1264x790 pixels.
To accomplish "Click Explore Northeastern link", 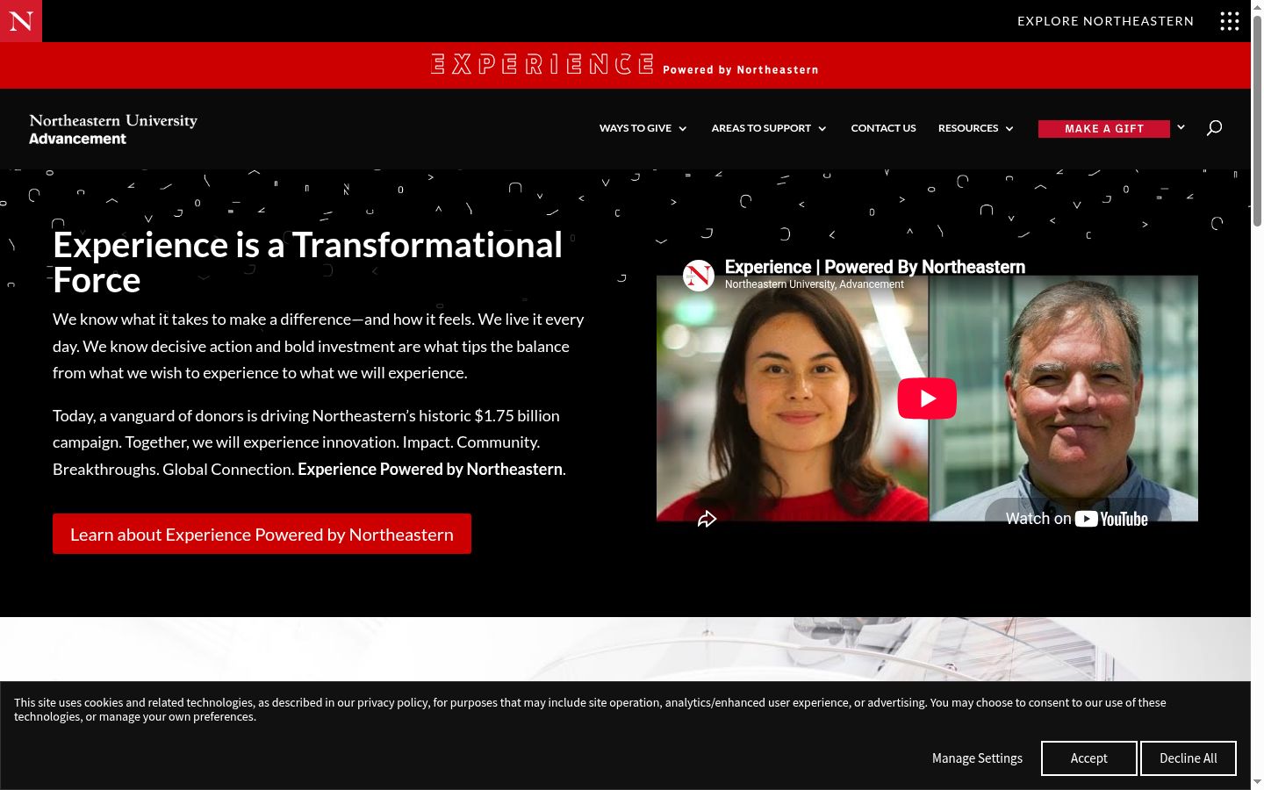I will (1105, 21).
